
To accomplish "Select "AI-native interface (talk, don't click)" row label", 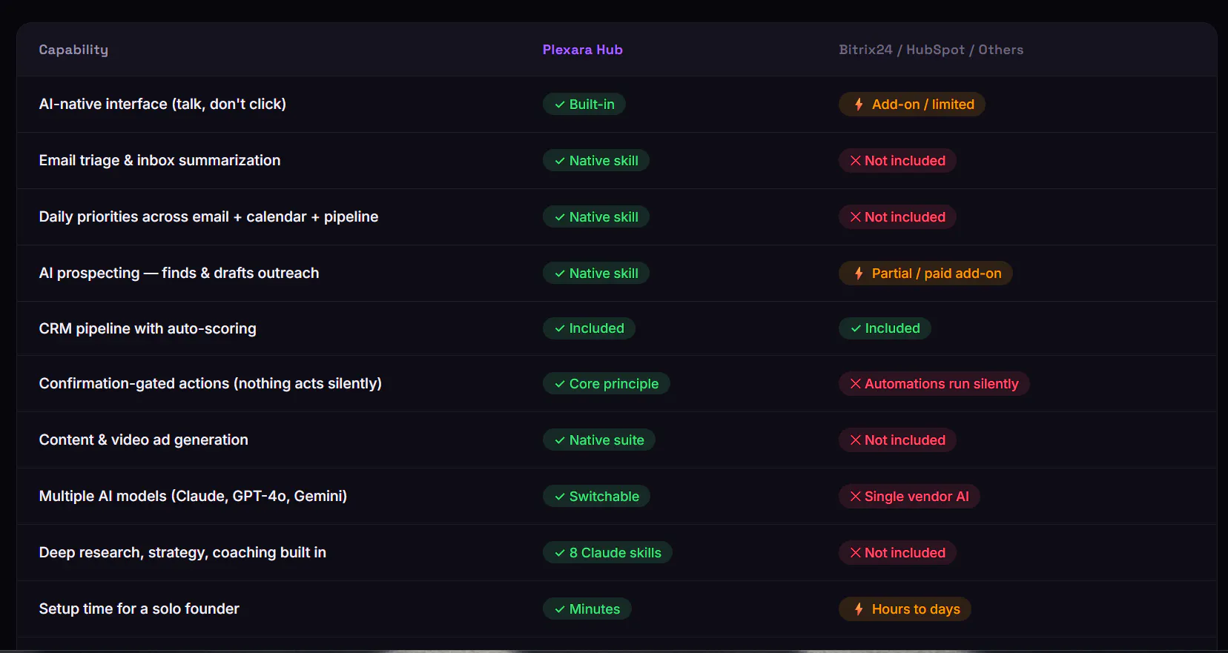I will click(x=162, y=105).
